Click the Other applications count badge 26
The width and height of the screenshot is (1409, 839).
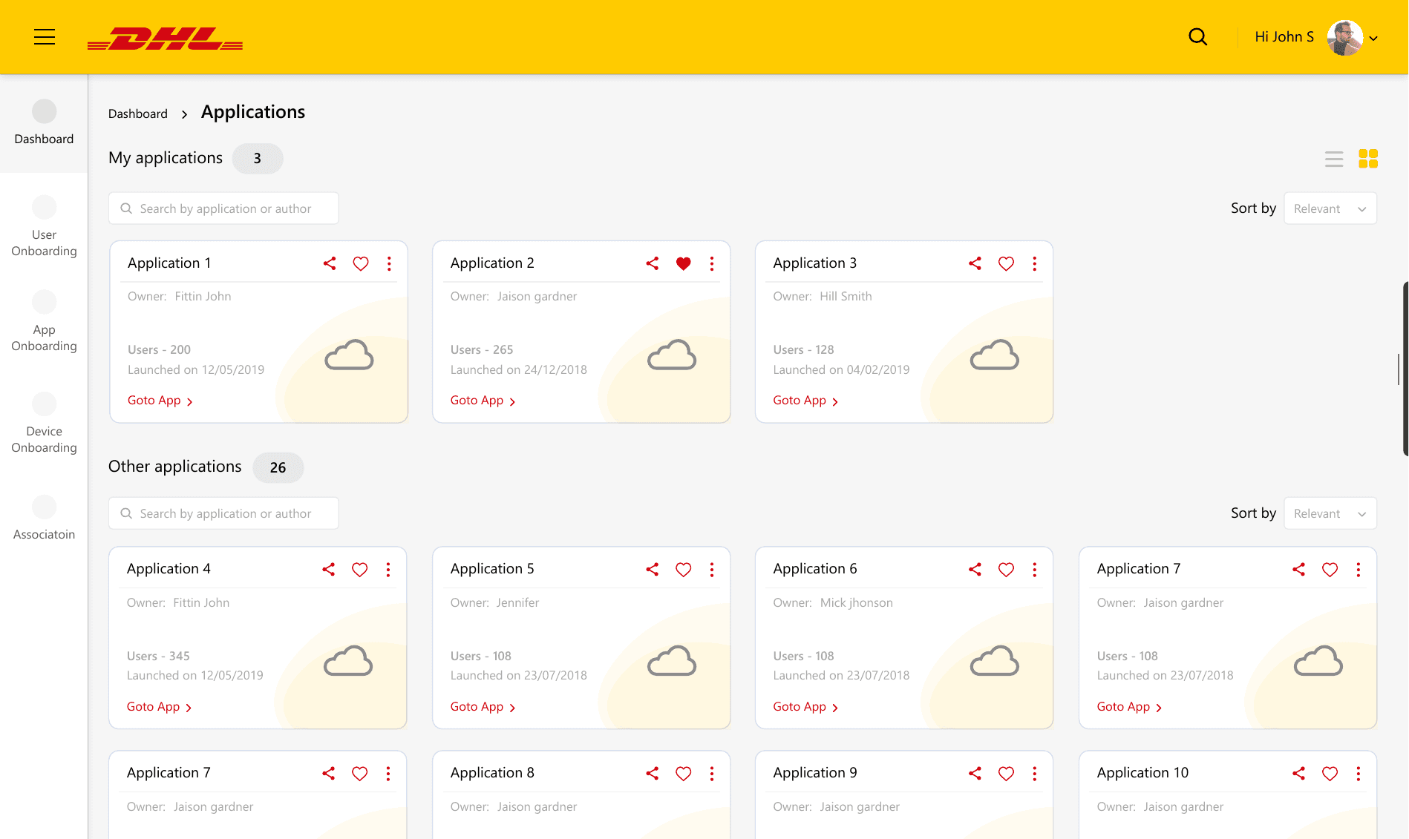[x=278, y=467]
